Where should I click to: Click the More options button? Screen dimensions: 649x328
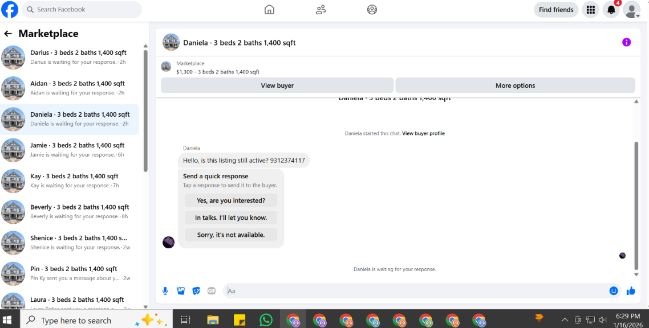click(516, 85)
